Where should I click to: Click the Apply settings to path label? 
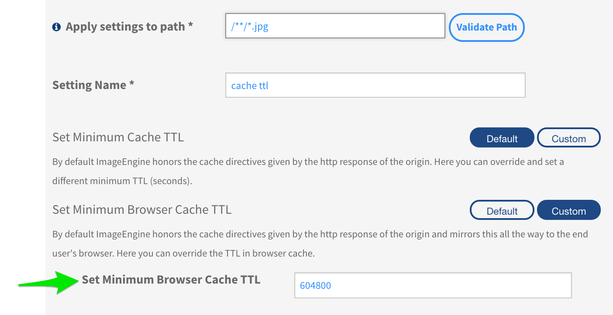point(125,27)
